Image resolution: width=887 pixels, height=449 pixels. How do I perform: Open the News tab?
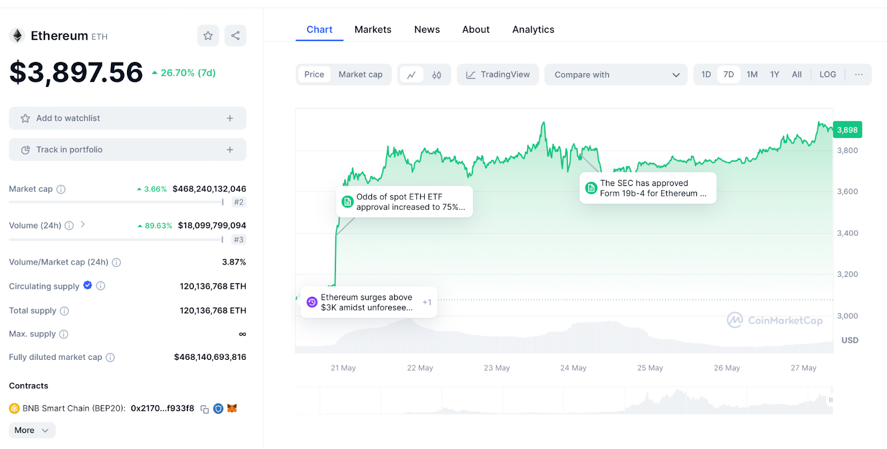[427, 30]
